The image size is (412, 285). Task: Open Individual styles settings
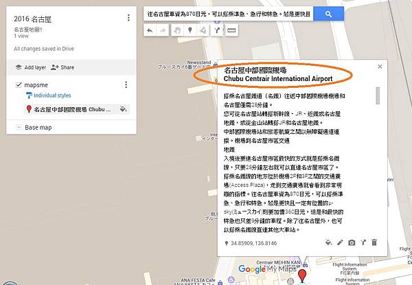click(x=49, y=95)
